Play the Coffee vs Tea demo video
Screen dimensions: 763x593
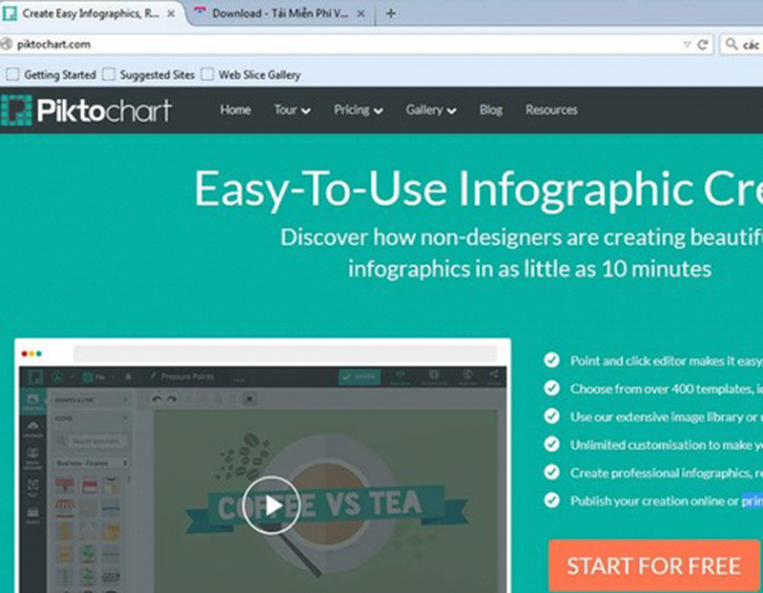(x=271, y=505)
